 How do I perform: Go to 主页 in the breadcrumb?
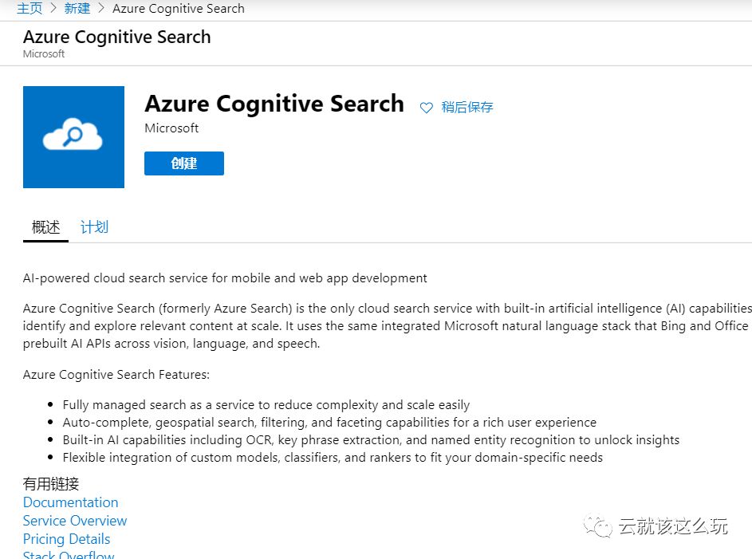click(x=30, y=9)
